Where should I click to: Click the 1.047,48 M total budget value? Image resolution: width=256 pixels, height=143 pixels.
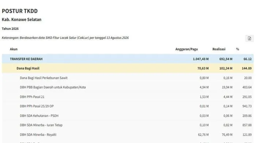pyautogui.click(x=201, y=59)
